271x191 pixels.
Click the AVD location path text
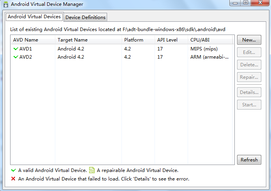174,30
